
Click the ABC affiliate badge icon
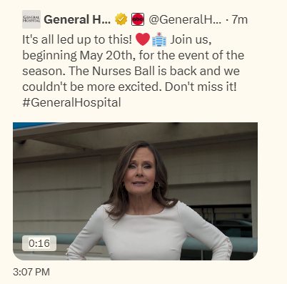138,19
